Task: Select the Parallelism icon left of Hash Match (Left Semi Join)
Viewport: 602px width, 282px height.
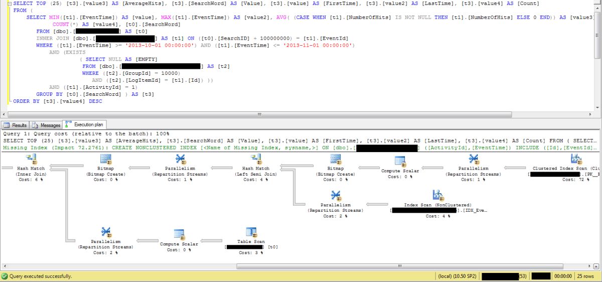Action: 181,160
